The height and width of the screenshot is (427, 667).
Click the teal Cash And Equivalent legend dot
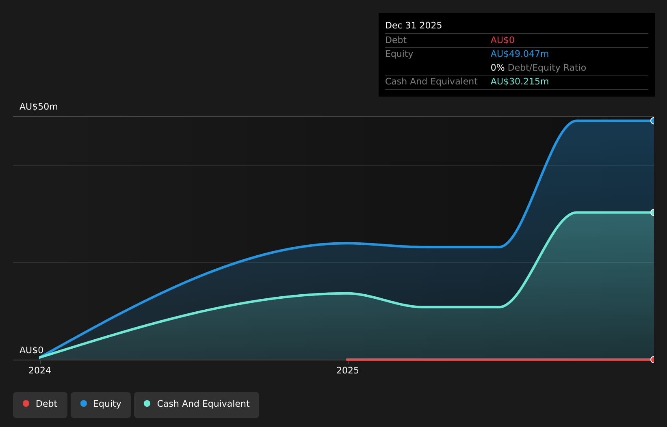pyautogui.click(x=147, y=403)
